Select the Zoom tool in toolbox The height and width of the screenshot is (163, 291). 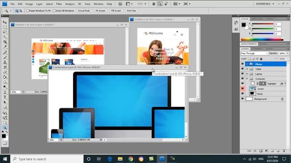click(x=5, y=128)
